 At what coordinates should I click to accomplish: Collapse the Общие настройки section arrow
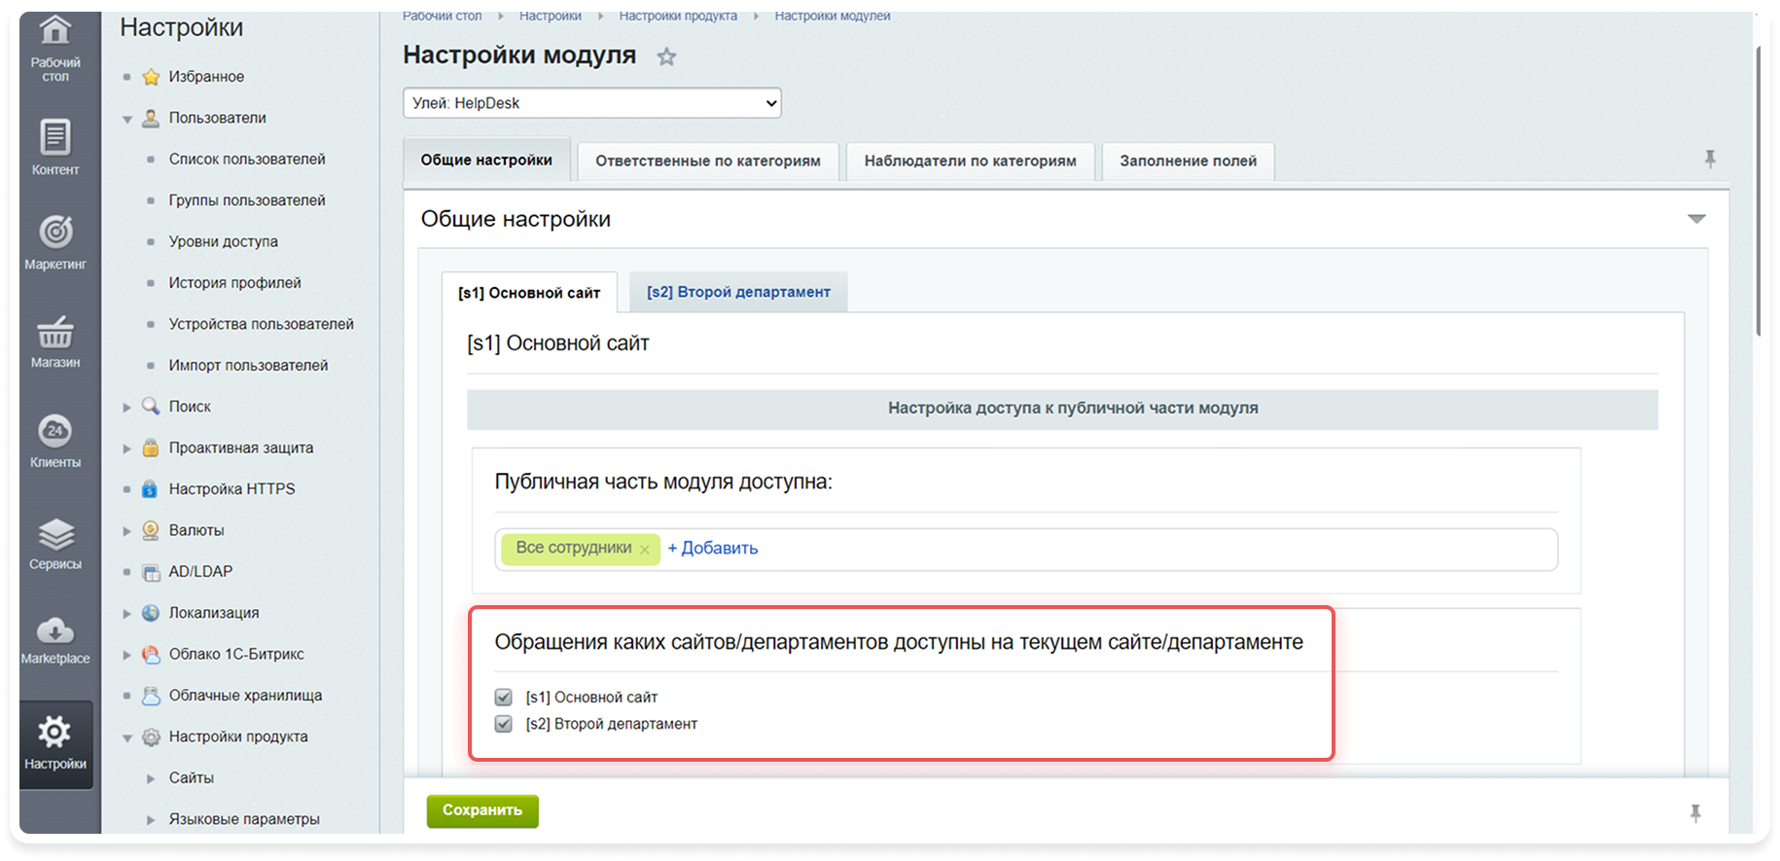pos(1696,219)
